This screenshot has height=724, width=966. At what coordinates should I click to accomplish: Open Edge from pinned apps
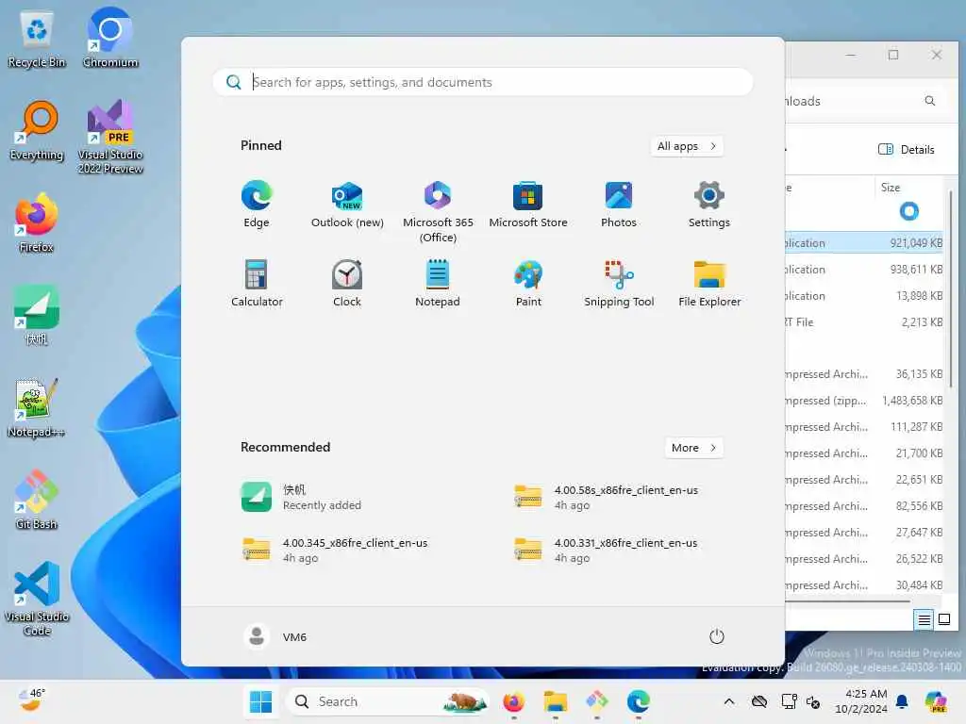257,205
